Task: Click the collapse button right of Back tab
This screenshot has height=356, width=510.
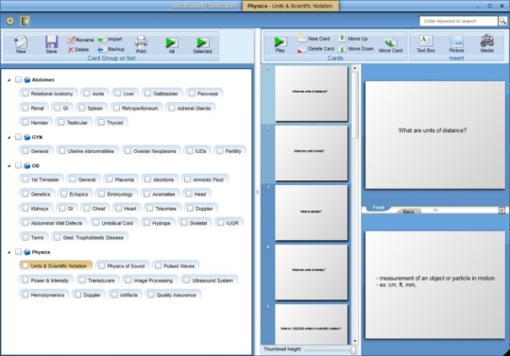Action: (501, 211)
